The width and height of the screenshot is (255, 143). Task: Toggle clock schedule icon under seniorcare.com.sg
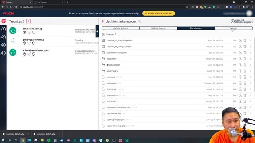point(24,32)
